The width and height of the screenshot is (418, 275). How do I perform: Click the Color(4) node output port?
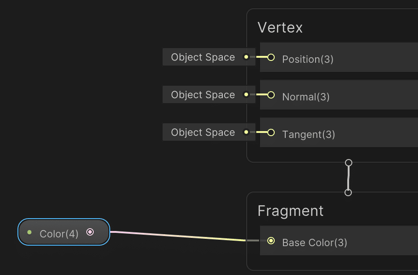click(90, 232)
